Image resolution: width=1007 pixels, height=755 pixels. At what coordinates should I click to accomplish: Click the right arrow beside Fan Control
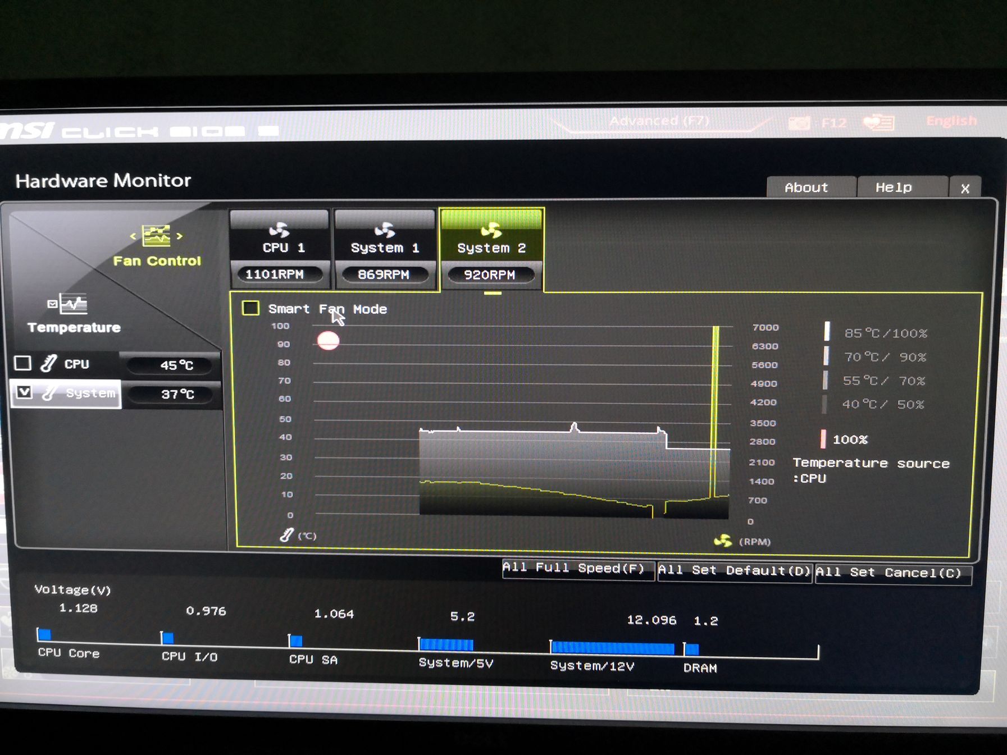click(x=179, y=236)
